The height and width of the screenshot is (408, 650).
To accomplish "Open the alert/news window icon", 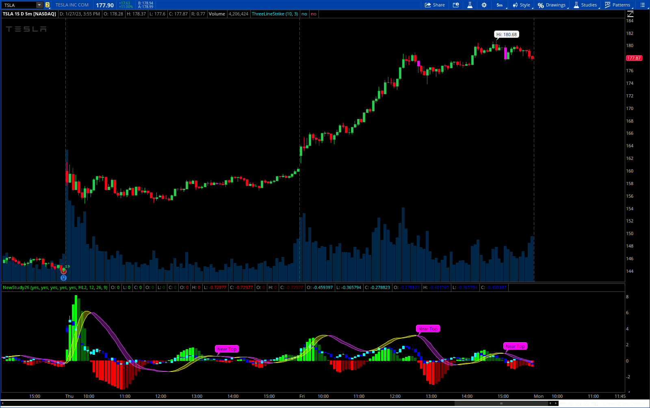I will pos(456,5).
